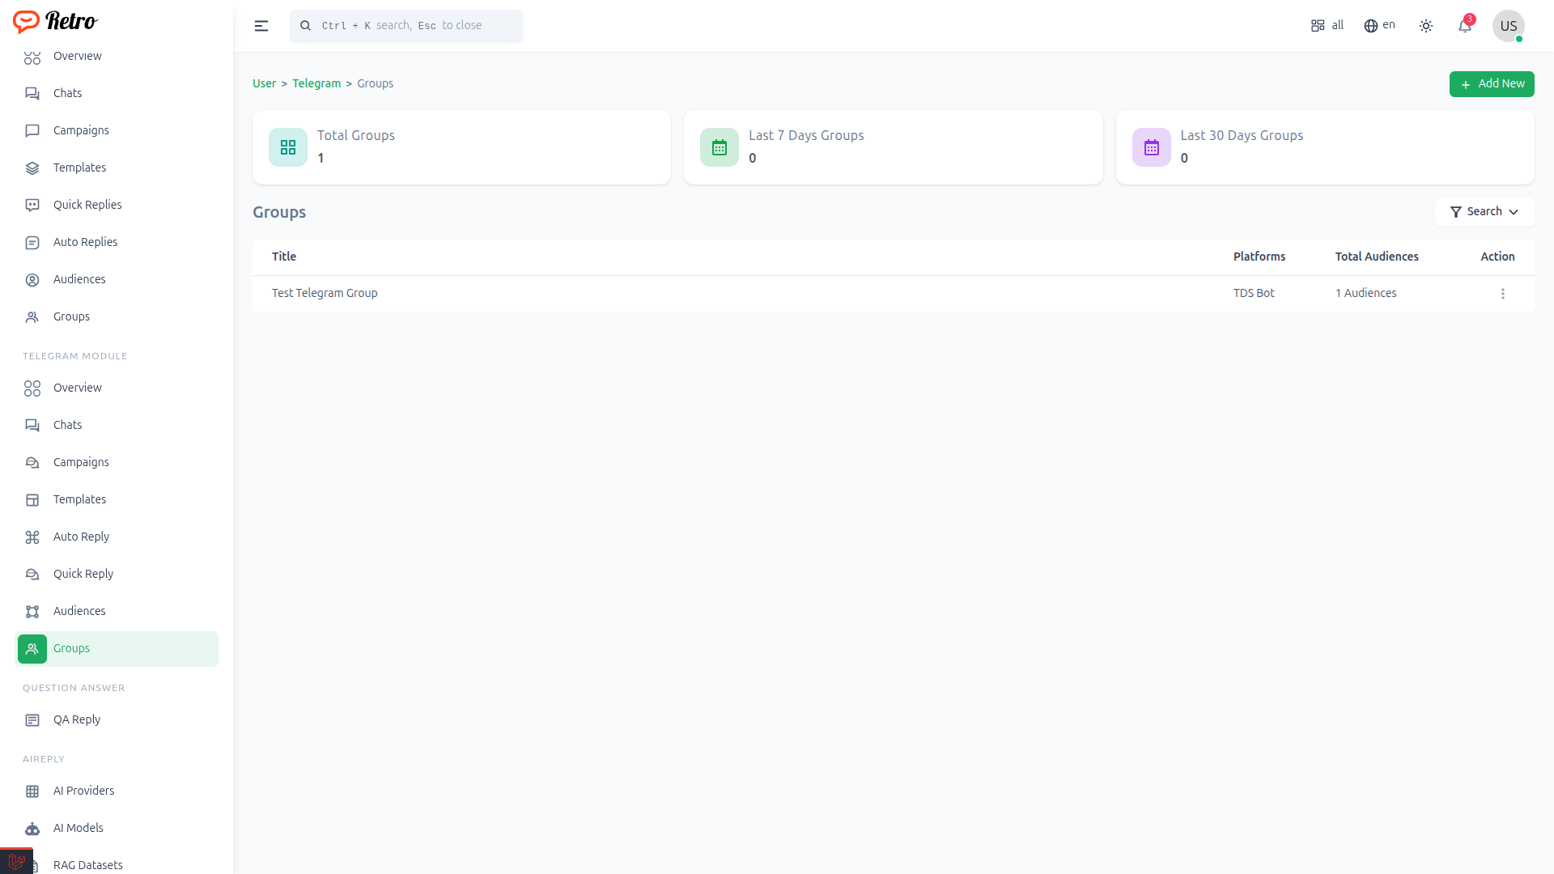
Task: Click the notification bell icon
Action: [x=1464, y=26]
